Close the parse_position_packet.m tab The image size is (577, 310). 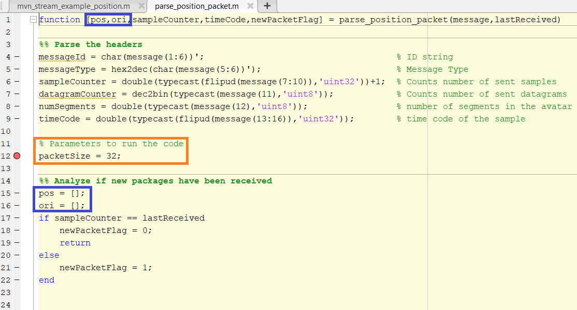[250, 6]
